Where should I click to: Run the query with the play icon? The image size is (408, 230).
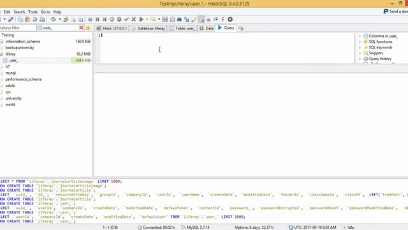coord(142,19)
